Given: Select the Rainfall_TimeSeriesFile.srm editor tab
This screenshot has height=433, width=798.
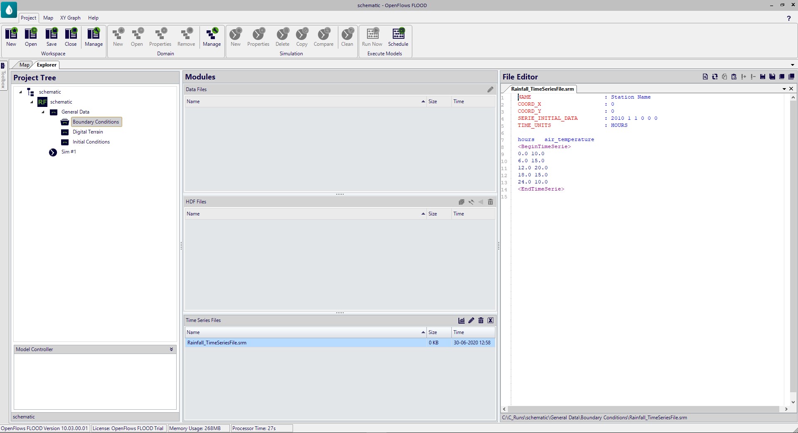Looking at the screenshot, I should 542,89.
